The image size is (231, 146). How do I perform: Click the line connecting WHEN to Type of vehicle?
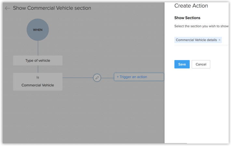38,48
